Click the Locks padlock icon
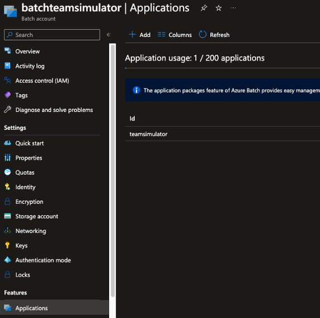The height and width of the screenshot is (318, 320). tap(7, 274)
